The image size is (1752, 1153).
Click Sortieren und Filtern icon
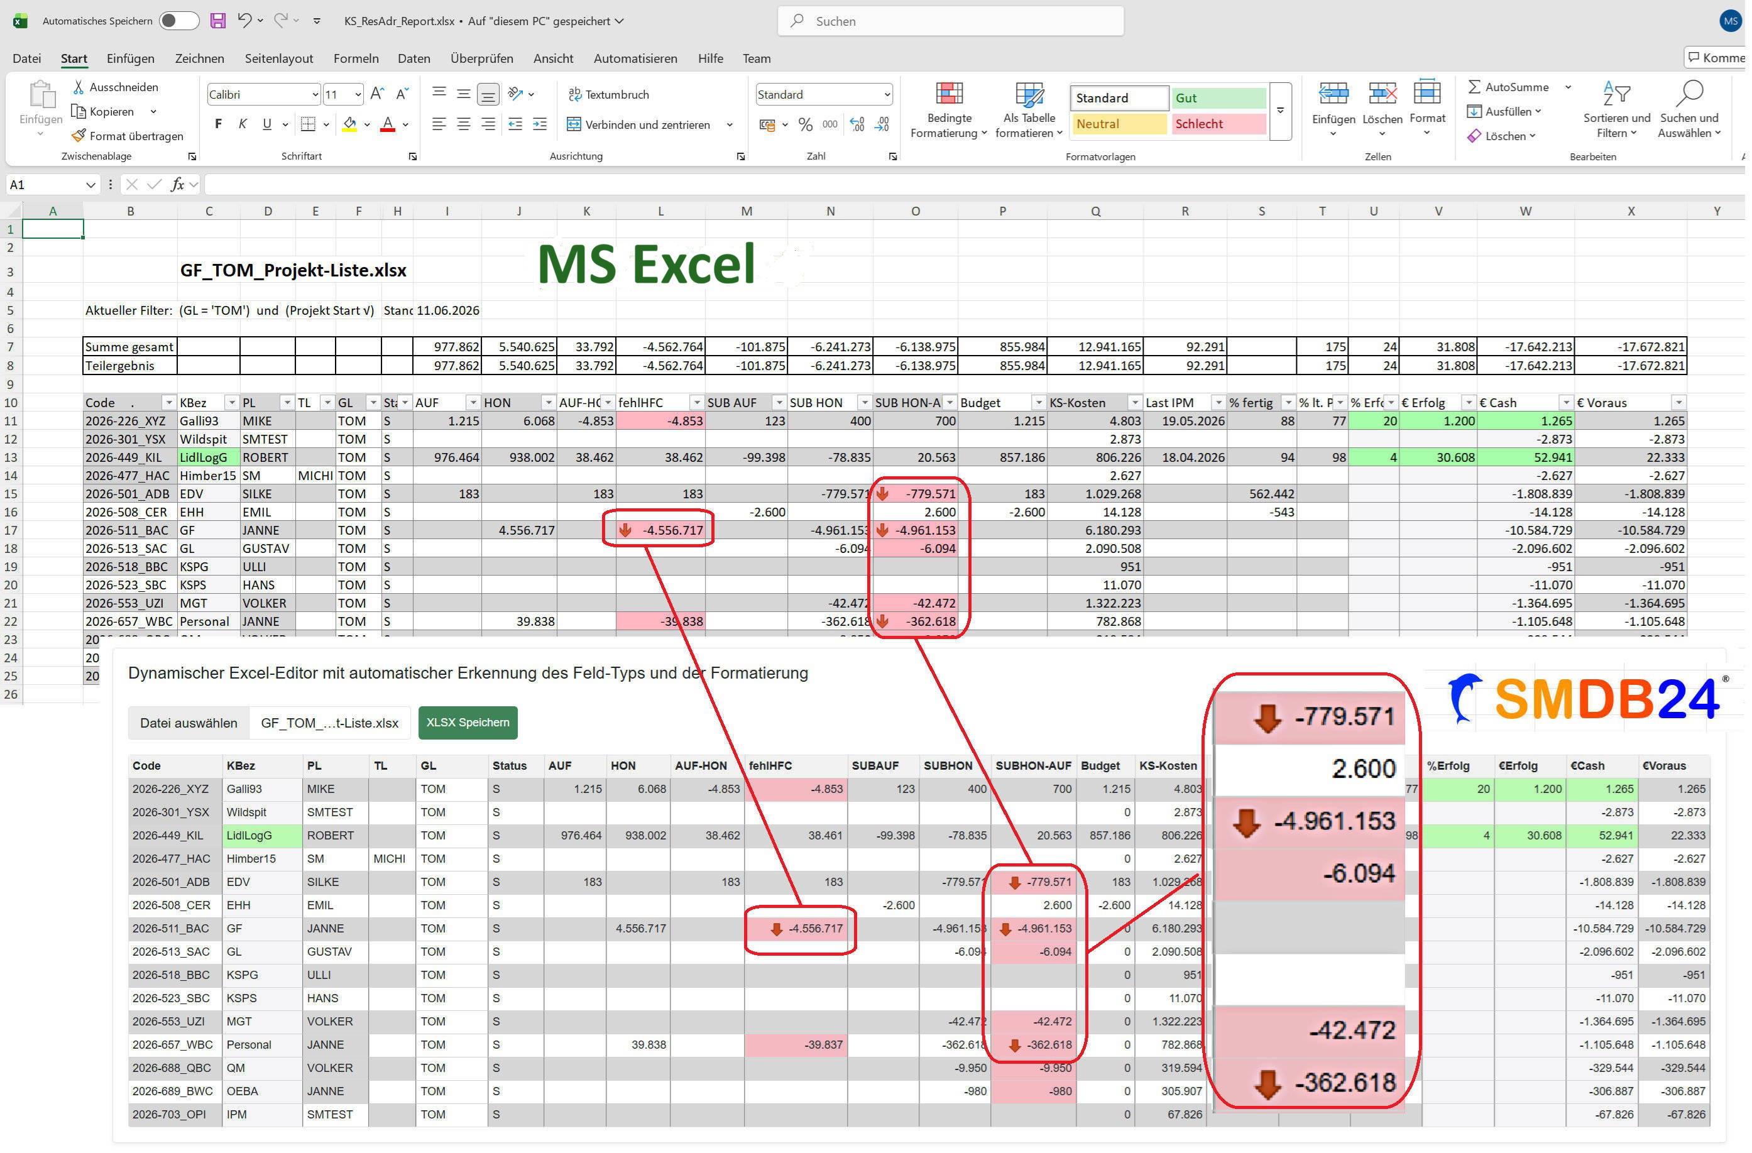(1616, 94)
